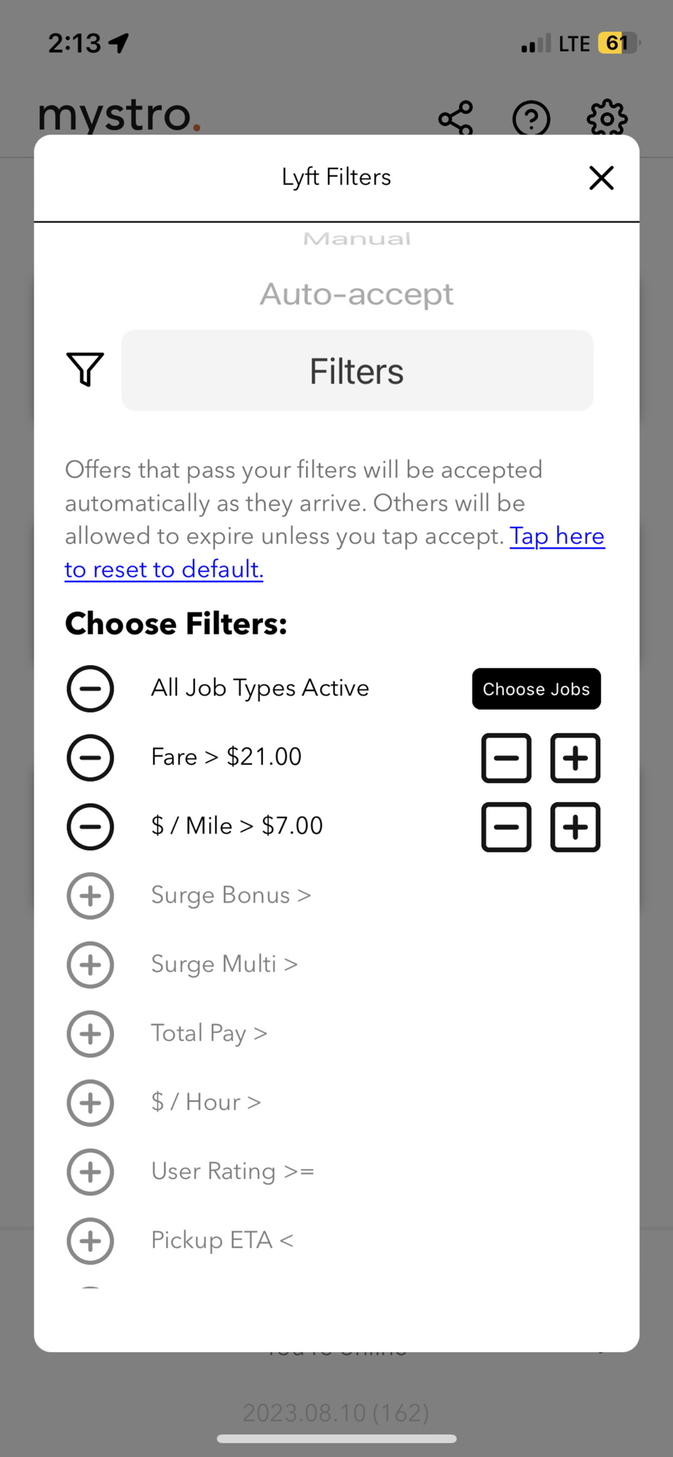Remove the Fare filter

click(90, 758)
